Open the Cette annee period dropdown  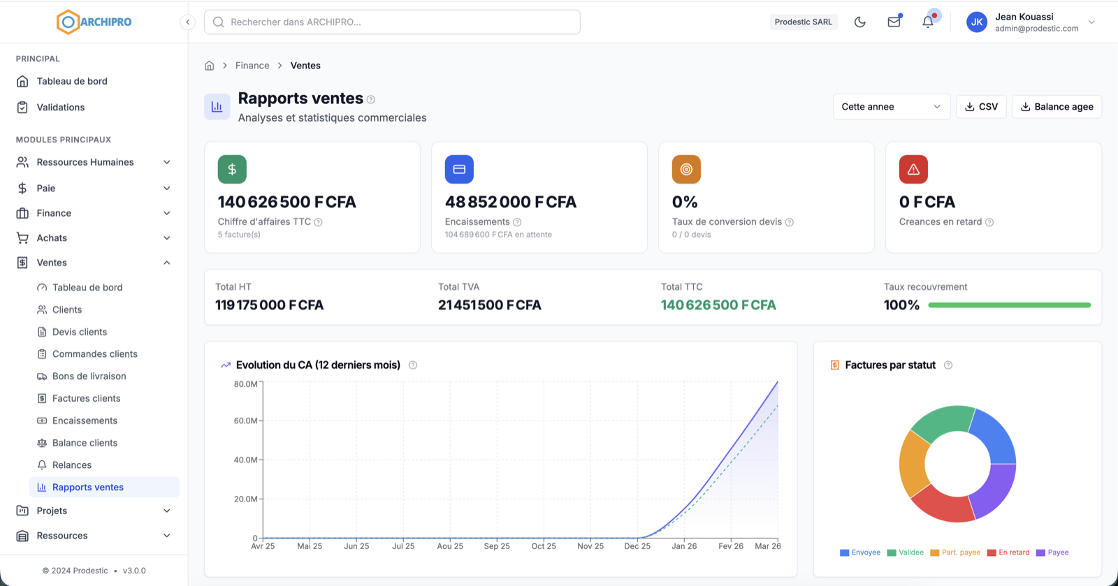[x=891, y=107]
